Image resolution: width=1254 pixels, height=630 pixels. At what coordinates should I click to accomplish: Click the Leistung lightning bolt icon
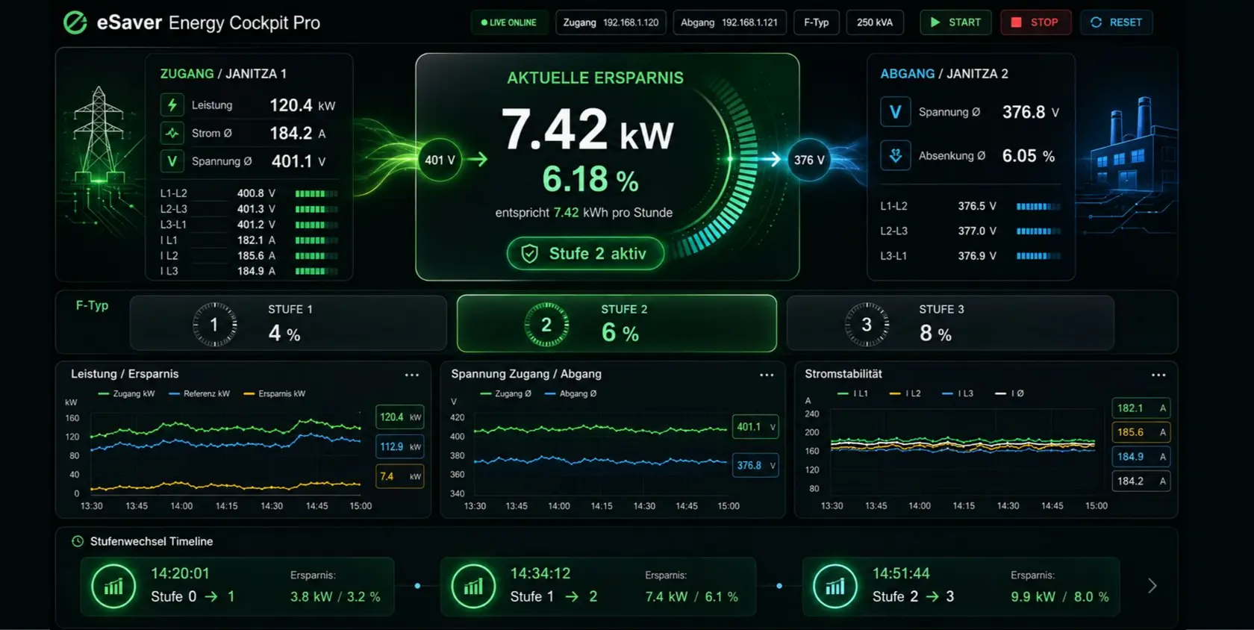tap(172, 105)
